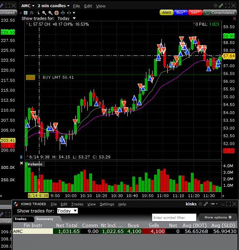Click the first magnifier zoom icon
239x250 pixels.
click(44, 13)
